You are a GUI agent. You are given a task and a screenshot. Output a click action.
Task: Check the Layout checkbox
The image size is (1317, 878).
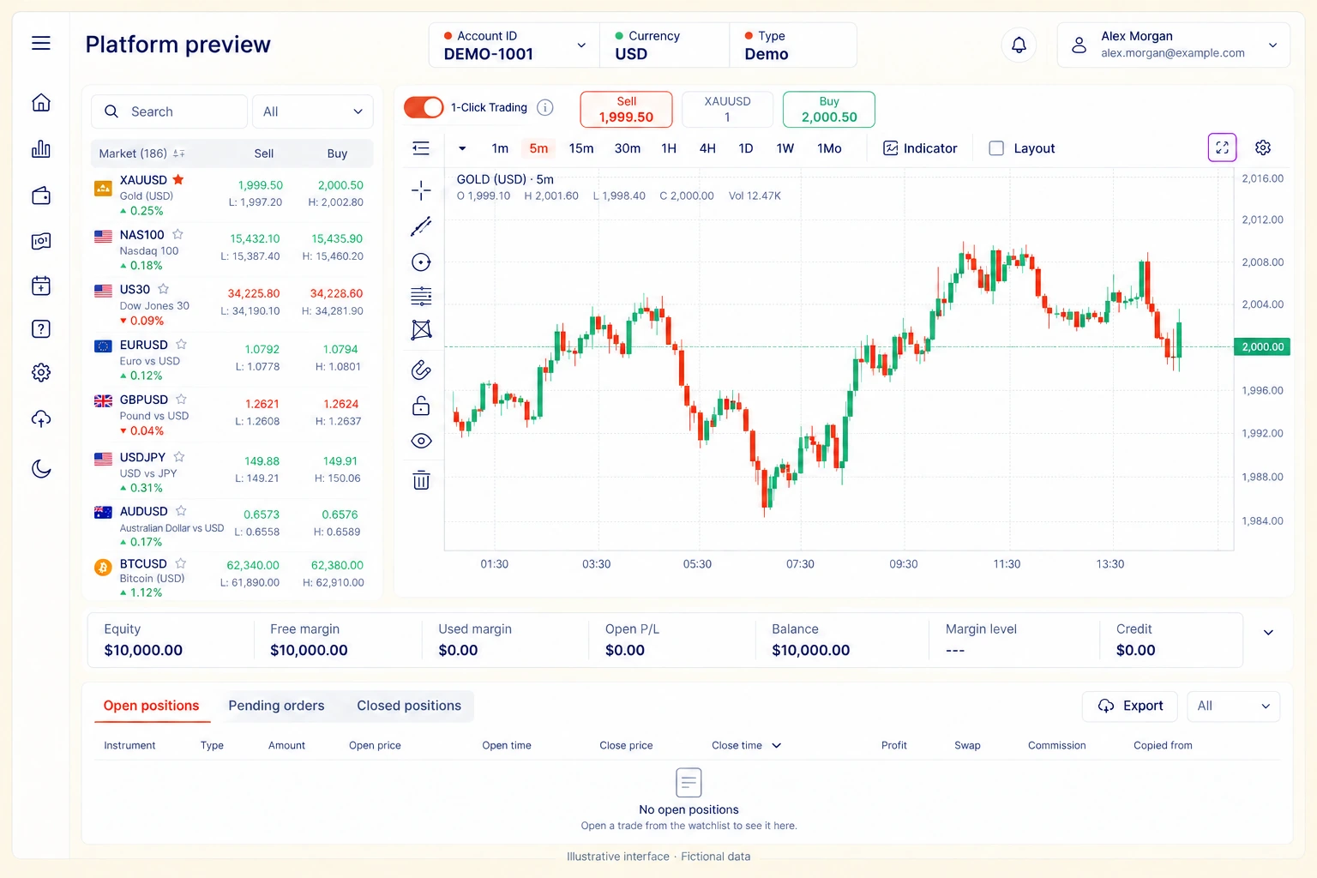[x=996, y=148]
